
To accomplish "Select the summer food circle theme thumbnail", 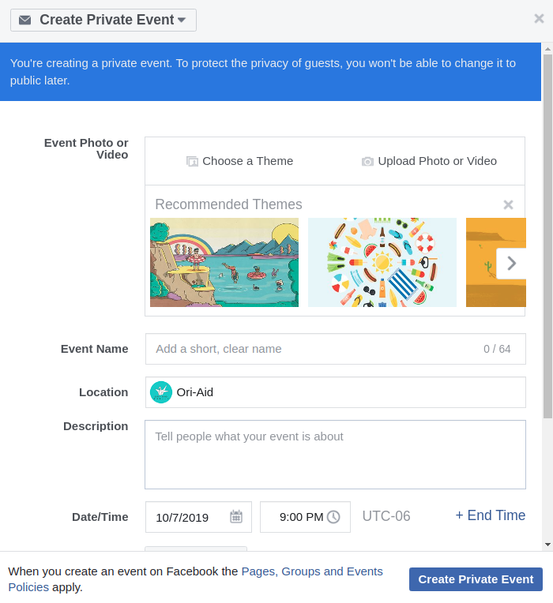I will pyautogui.click(x=382, y=262).
